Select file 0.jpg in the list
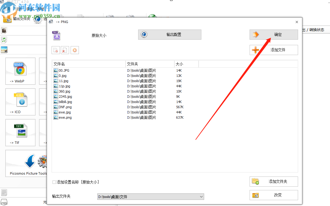This screenshot has width=330, height=206. click(63, 76)
